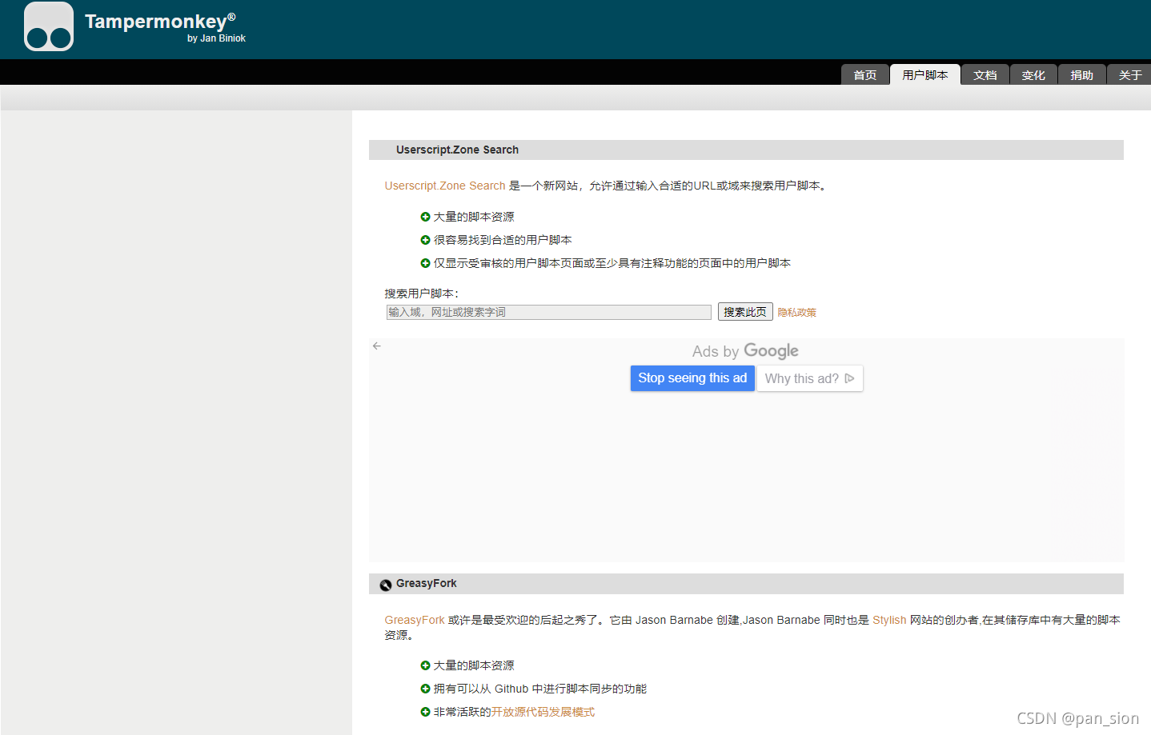Click the Tampermonkey title text

[160, 21]
